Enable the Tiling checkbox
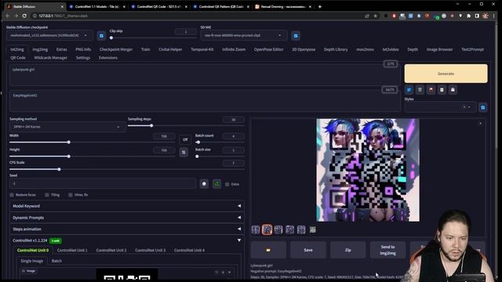 (x=47, y=195)
